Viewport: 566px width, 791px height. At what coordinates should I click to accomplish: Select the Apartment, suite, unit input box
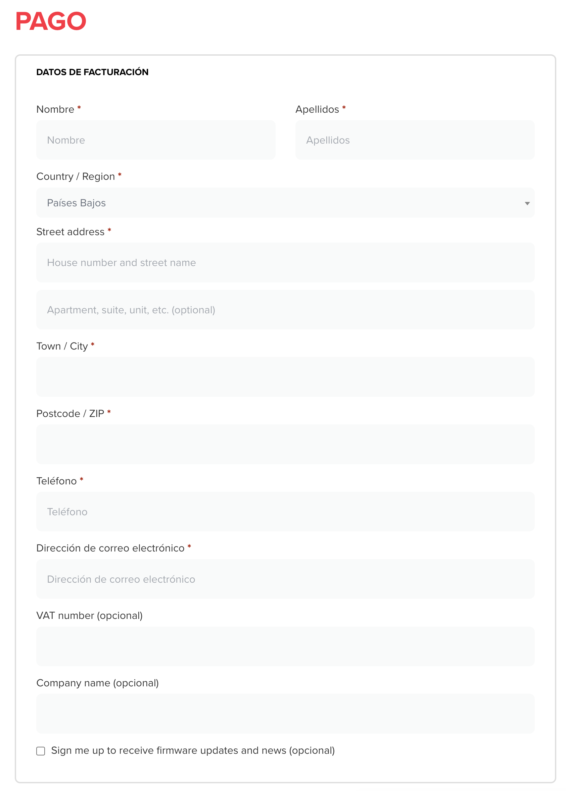(285, 310)
